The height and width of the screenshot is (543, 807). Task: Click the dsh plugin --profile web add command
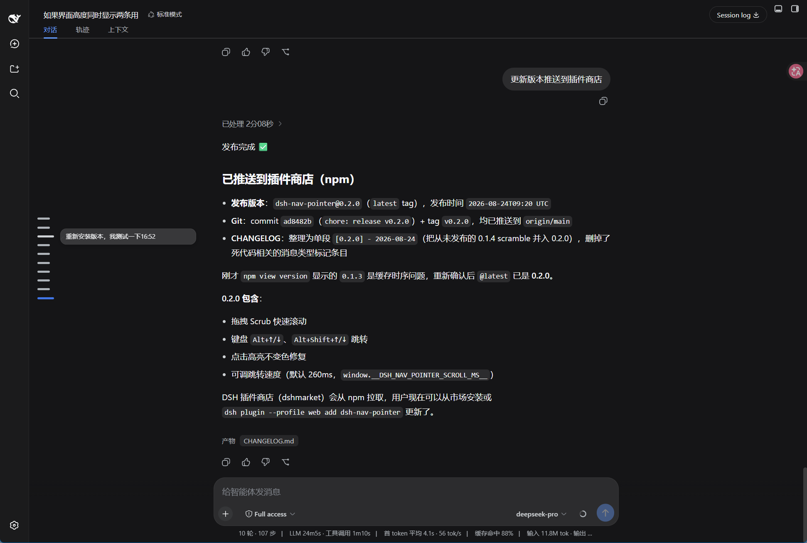tap(312, 412)
